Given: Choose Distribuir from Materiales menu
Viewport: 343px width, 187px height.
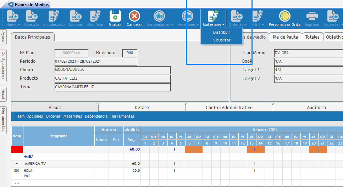Looking at the screenshot, I should [221, 32].
